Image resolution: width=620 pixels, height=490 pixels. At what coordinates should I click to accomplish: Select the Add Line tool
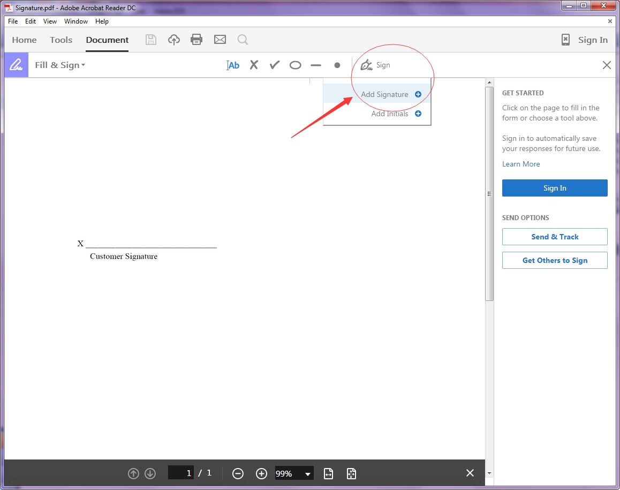click(315, 65)
